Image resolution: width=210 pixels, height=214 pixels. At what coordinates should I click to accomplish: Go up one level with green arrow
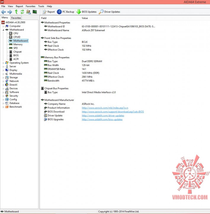[x=16, y=12]
